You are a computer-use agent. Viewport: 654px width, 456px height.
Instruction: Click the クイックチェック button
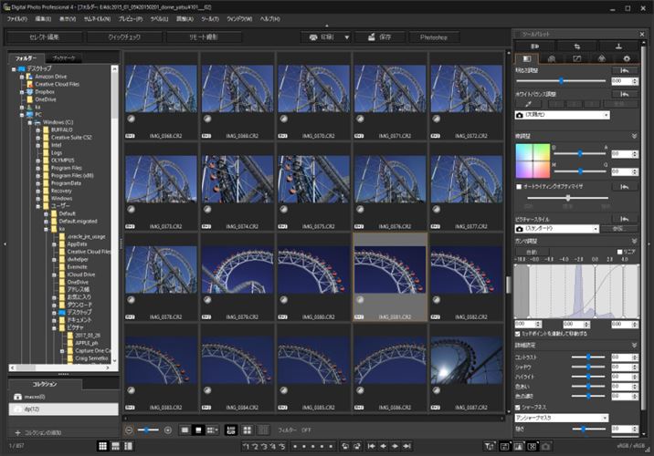pyautogui.click(x=124, y=37)
